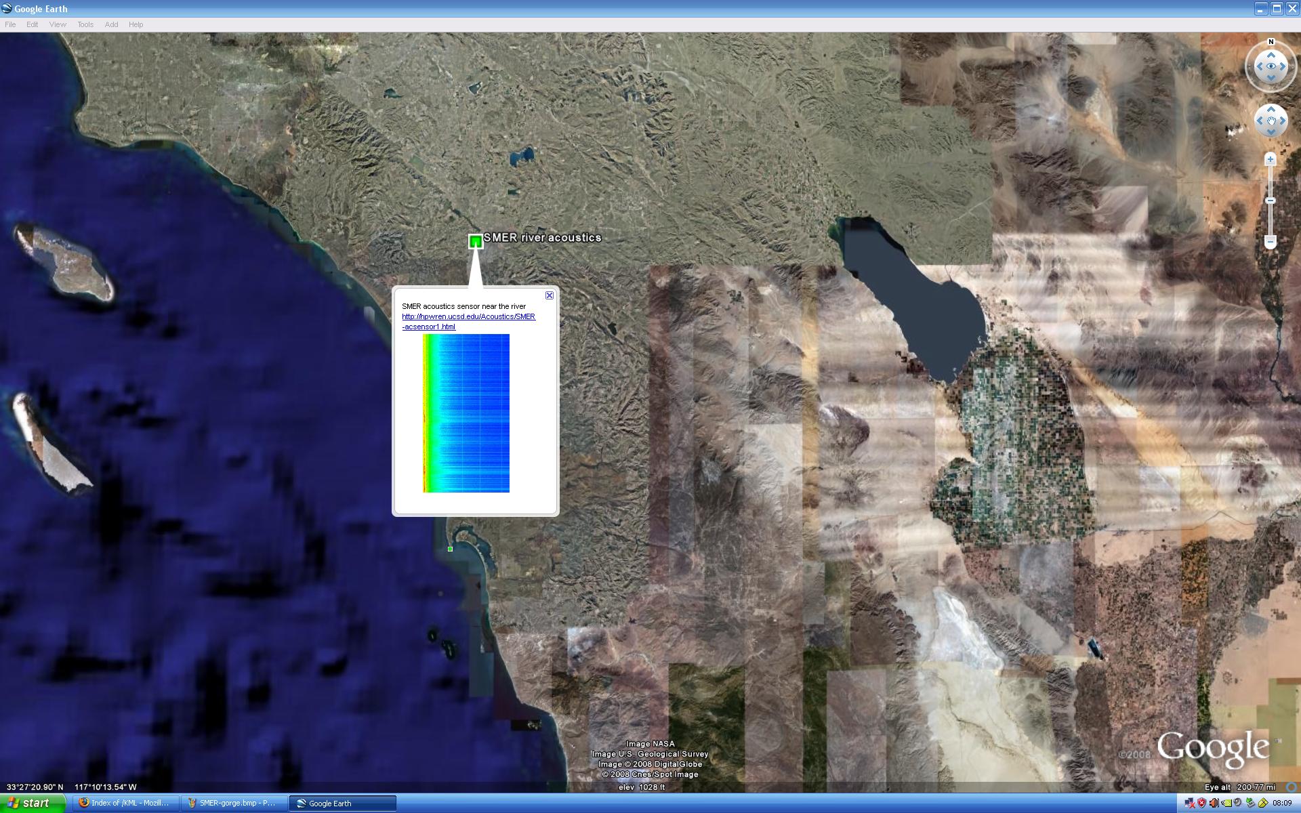Click the gray speaker tray icon
1301x813 pixels.
point(1238,802)
